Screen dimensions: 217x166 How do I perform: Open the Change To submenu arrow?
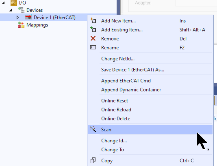point(208,149)
